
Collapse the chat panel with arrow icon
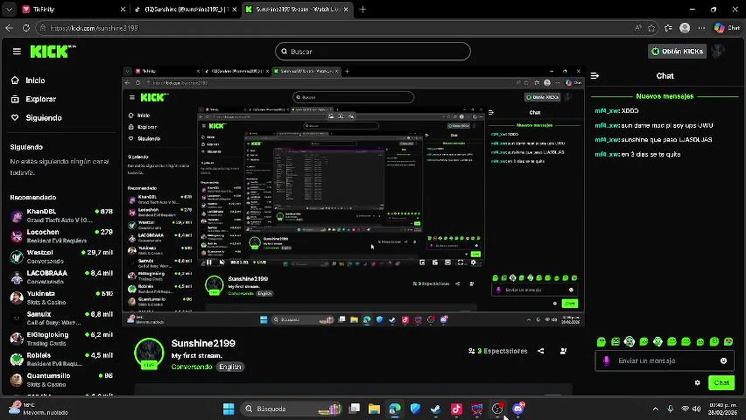[x=595, y=76]
